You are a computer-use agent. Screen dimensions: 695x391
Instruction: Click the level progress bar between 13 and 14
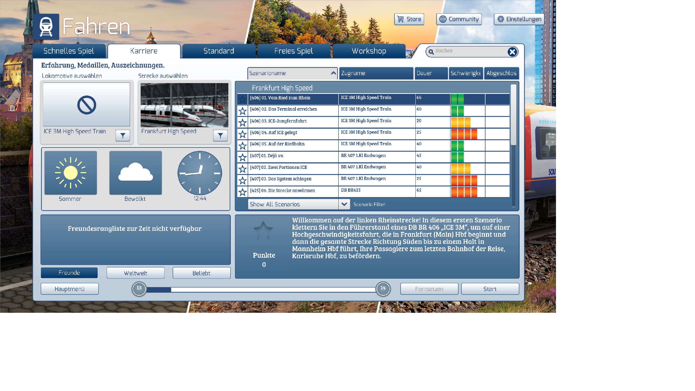[261, 289]
